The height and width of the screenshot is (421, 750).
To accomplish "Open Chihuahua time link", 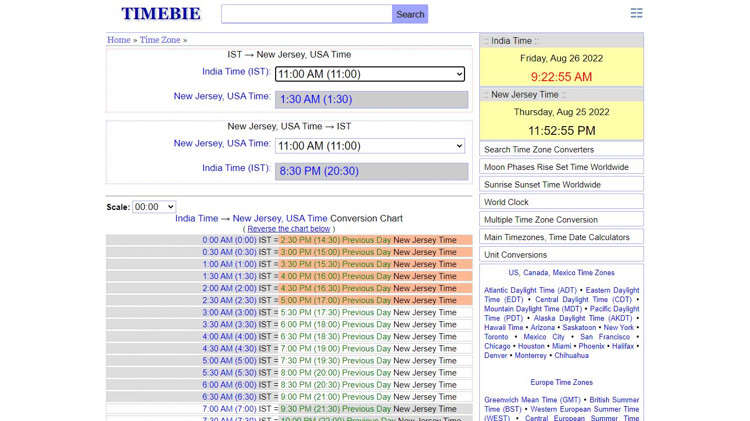I will (x=572, y=355).
